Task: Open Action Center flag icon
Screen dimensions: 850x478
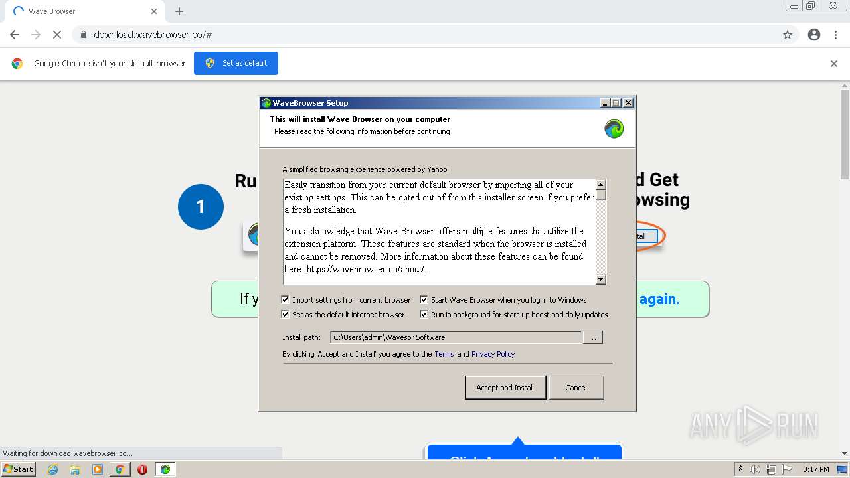Action: (x=787, y=469)
